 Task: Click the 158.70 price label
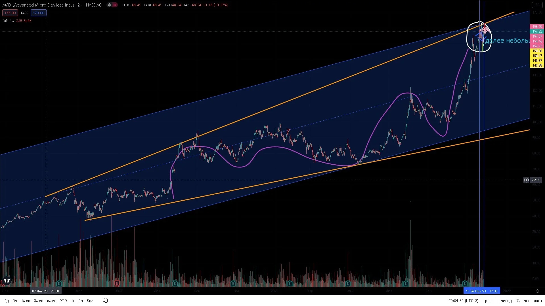pyautogui.click(x=537, y=27)
